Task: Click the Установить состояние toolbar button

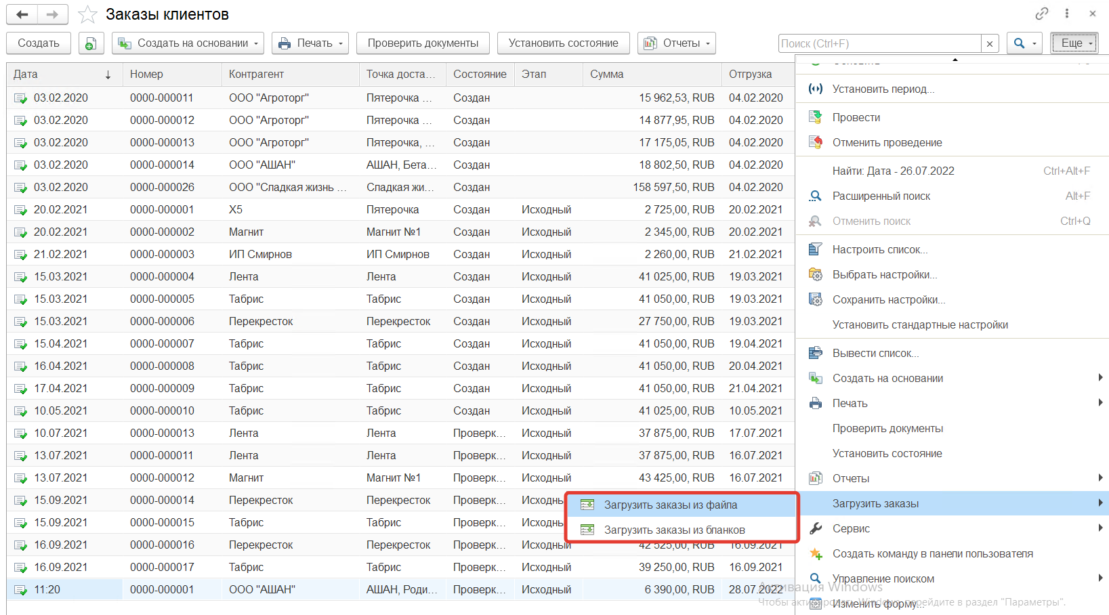Action: tap(563, 43)
